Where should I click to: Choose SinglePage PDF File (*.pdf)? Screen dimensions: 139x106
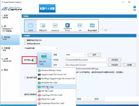tap(56, 95)
